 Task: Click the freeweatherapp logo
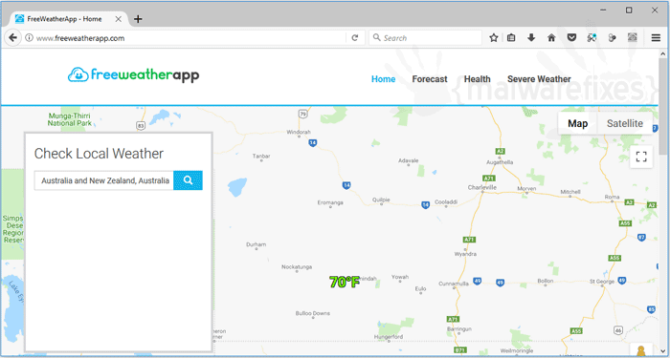pyautogui.click(x=133, y=75)
